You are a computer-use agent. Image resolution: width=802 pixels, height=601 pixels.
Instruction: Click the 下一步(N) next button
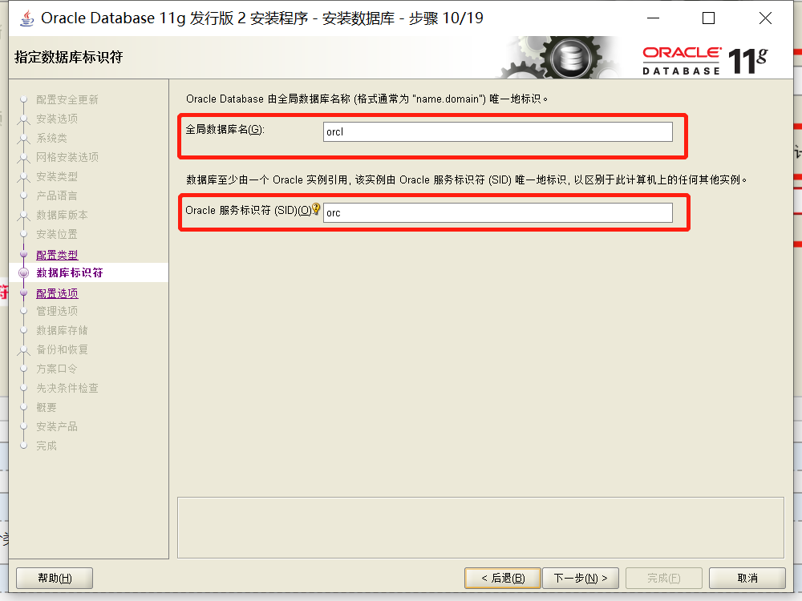click(581, 578)
